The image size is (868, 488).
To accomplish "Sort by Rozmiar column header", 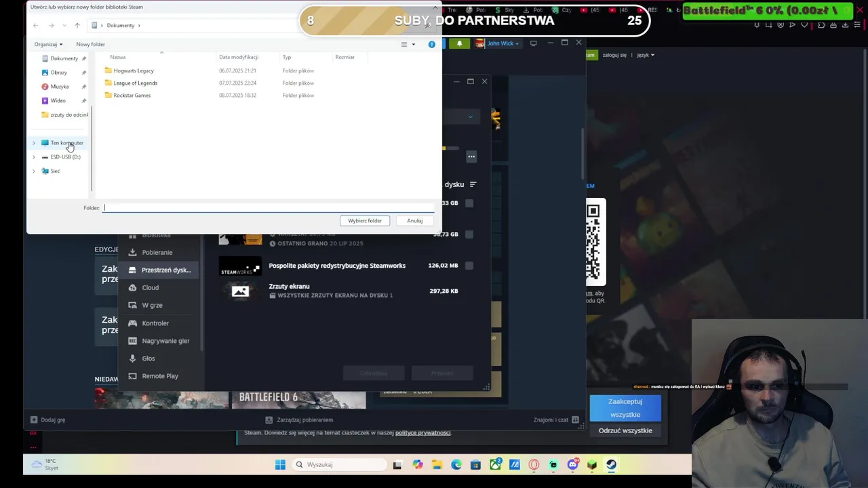I will [x=344, y=57].
